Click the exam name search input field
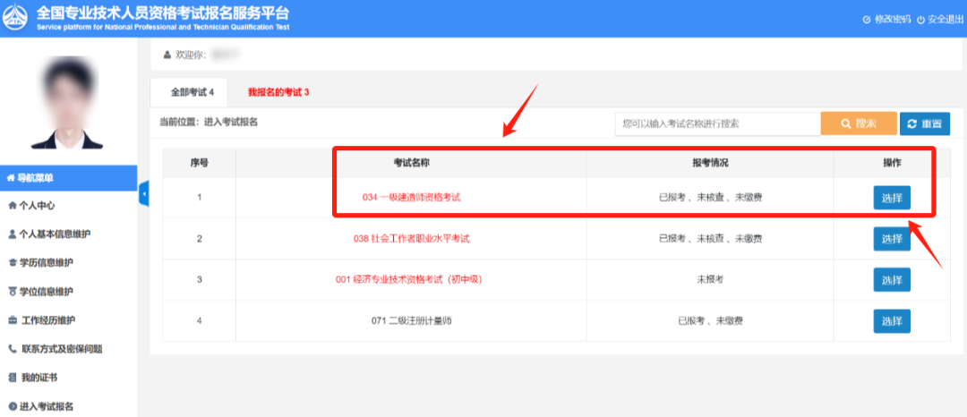The width and height of the screenshot is (967, 417). coord(717,123)
